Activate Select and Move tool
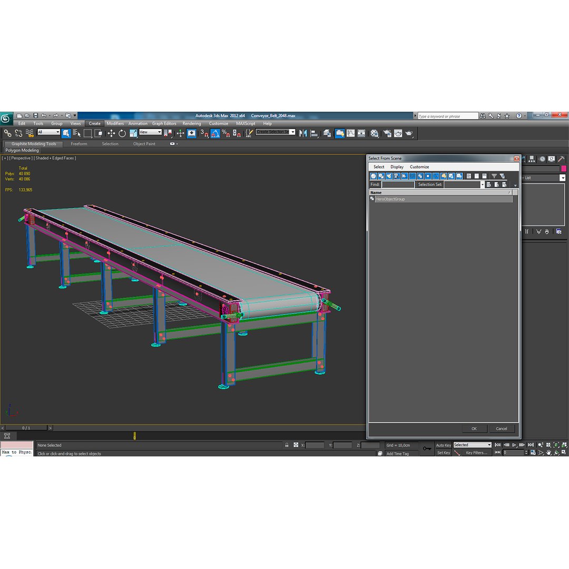 click(111, 133)
